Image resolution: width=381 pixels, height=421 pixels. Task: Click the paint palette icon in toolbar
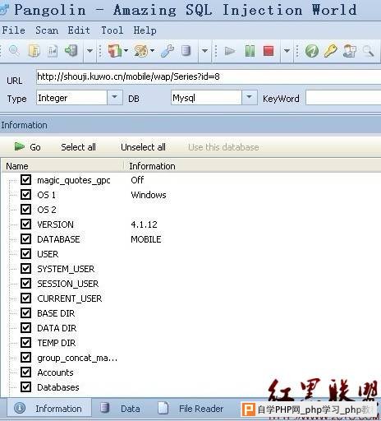(140, 51)
